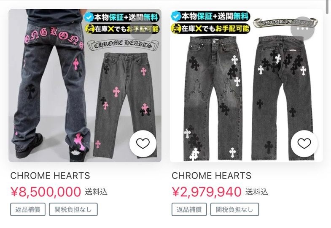Click 関税負担なし tag under the left listing
The image size is (331, 228).
coord(73,209)
